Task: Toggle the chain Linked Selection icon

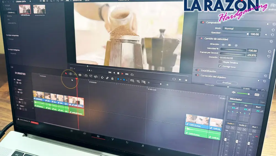Action: [107, 78]
